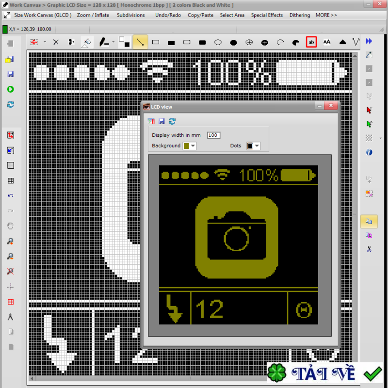Screen dimensions: 388x388
Task: Click the MORE >> button
Action: click(326, 15)
